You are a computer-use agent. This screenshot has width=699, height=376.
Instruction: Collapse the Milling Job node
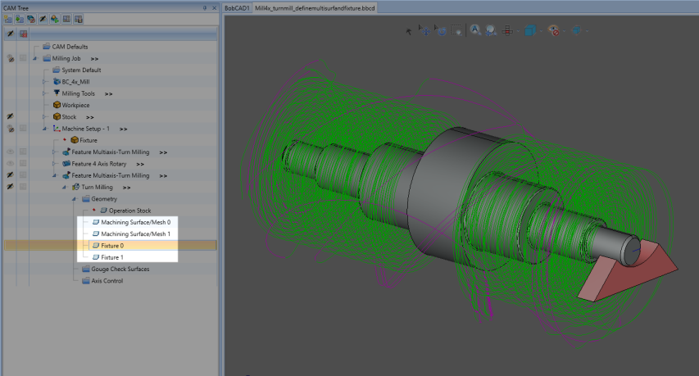coord(34,59)
